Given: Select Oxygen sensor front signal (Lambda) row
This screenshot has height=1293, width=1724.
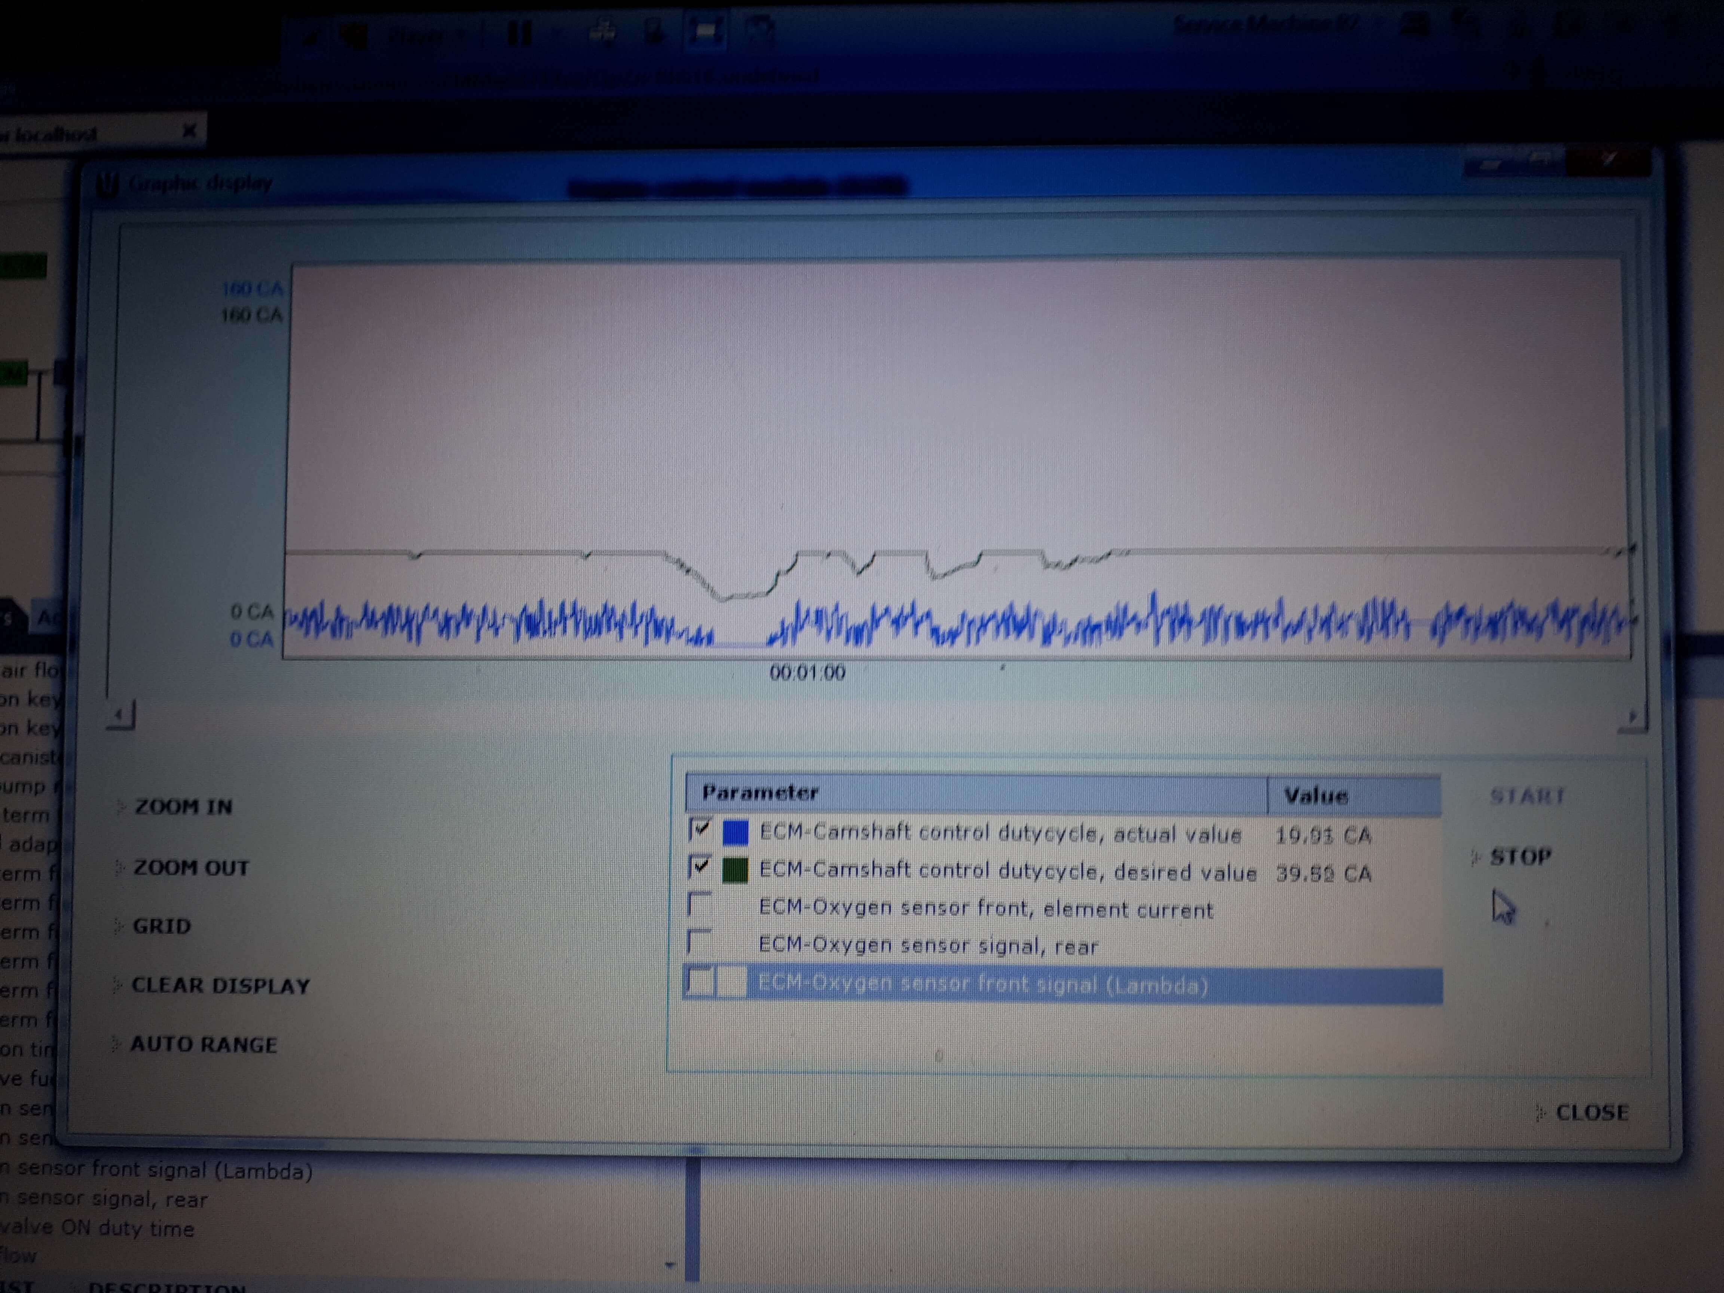Looking at the screenshot, I should click(x=982, y=985).
